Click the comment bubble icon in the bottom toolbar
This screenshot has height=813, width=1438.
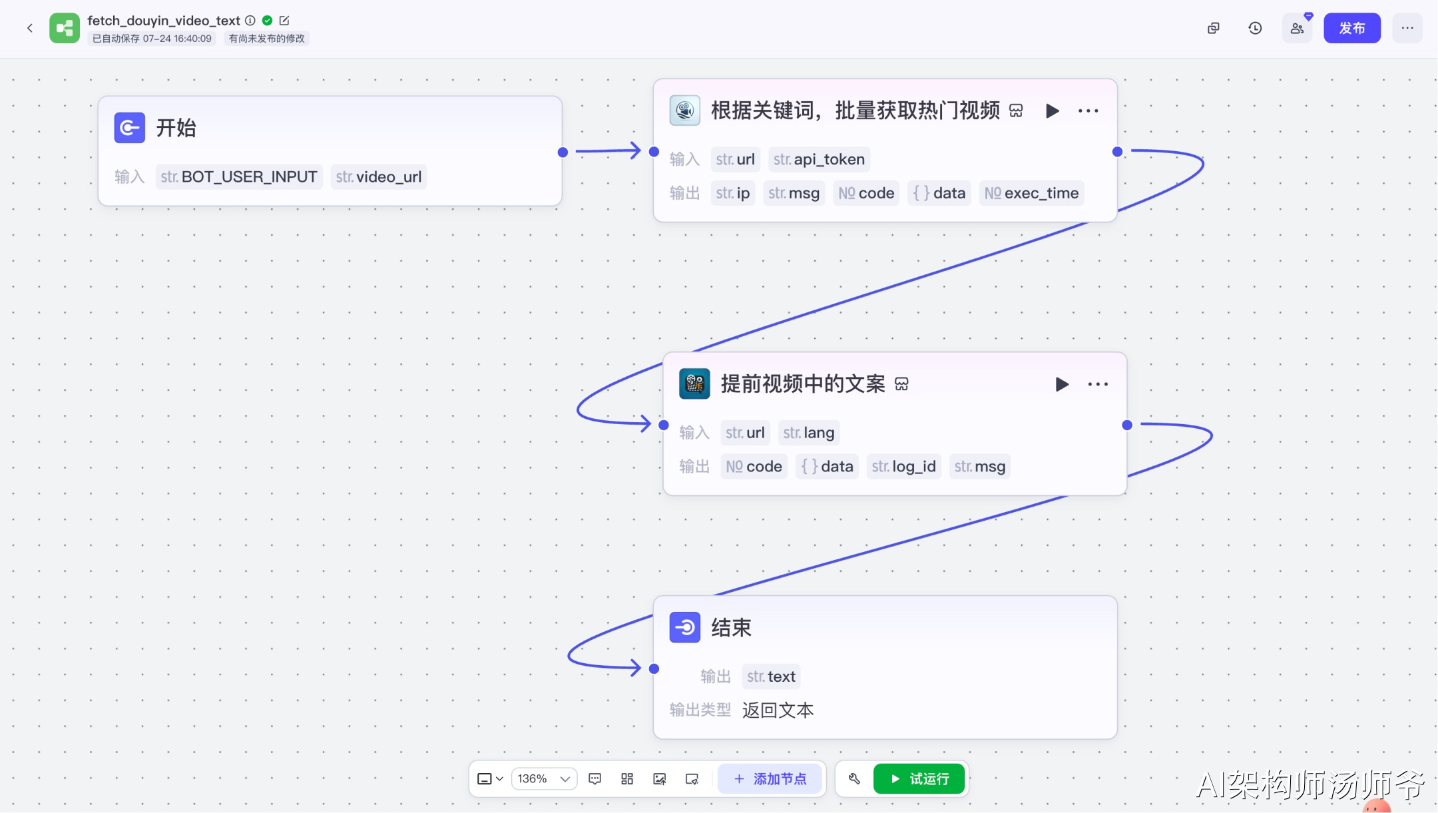595,779
